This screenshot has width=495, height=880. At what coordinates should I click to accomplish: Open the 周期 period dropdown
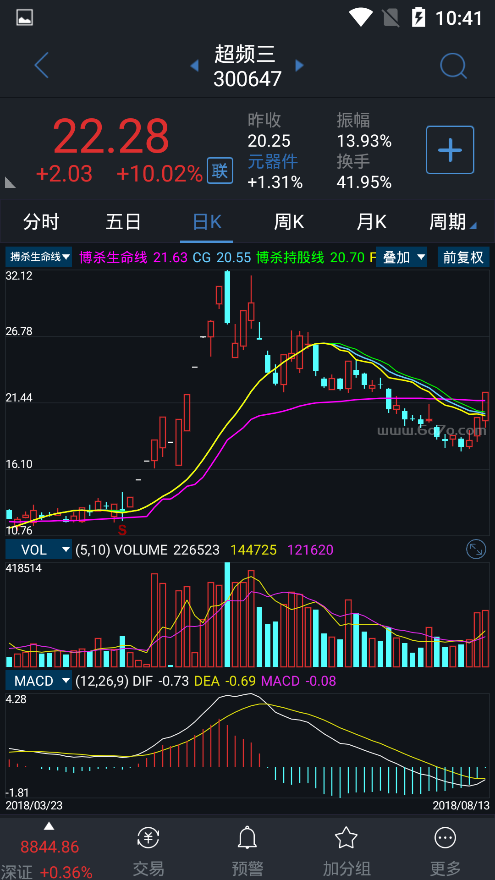pyautogui.click(x=452, y=222)
